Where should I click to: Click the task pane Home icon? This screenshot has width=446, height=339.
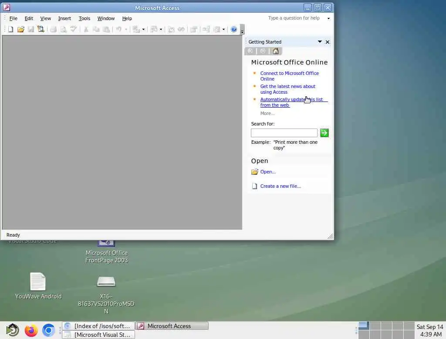pos(275,51)
